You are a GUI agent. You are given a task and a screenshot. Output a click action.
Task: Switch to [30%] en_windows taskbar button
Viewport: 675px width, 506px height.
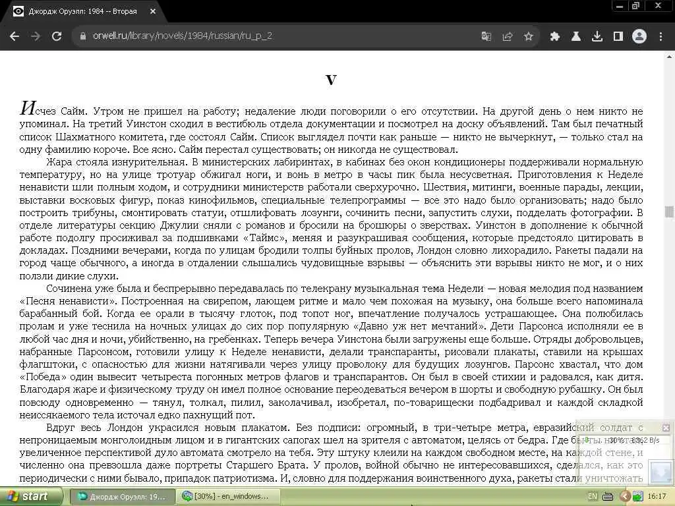coord(228,497)
